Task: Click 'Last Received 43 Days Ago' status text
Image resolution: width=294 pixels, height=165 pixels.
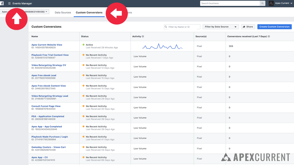Action: tap(100, 150)
